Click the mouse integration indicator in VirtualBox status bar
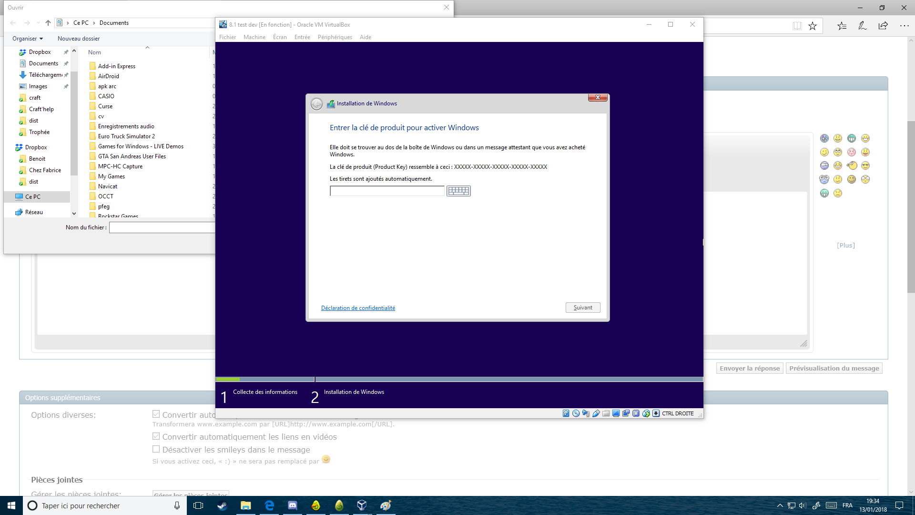 point(646,413)
